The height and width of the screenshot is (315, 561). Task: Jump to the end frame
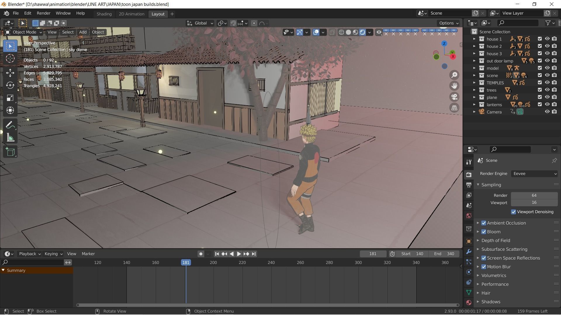click(x=254, y=254)
